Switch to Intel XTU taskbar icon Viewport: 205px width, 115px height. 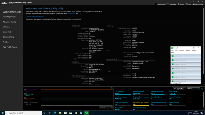pos(81,113)
